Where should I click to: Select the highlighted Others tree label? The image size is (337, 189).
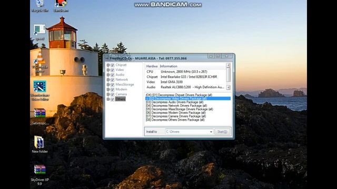pyautogui.click(x=121, y=99)
